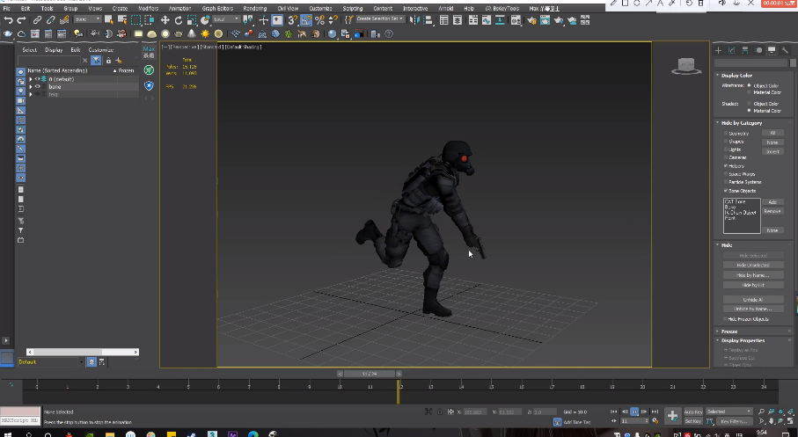Open scene explorer Display menu
Image resolution: width=798 pixels, height=437 pixels.
(x=54, y=50)
